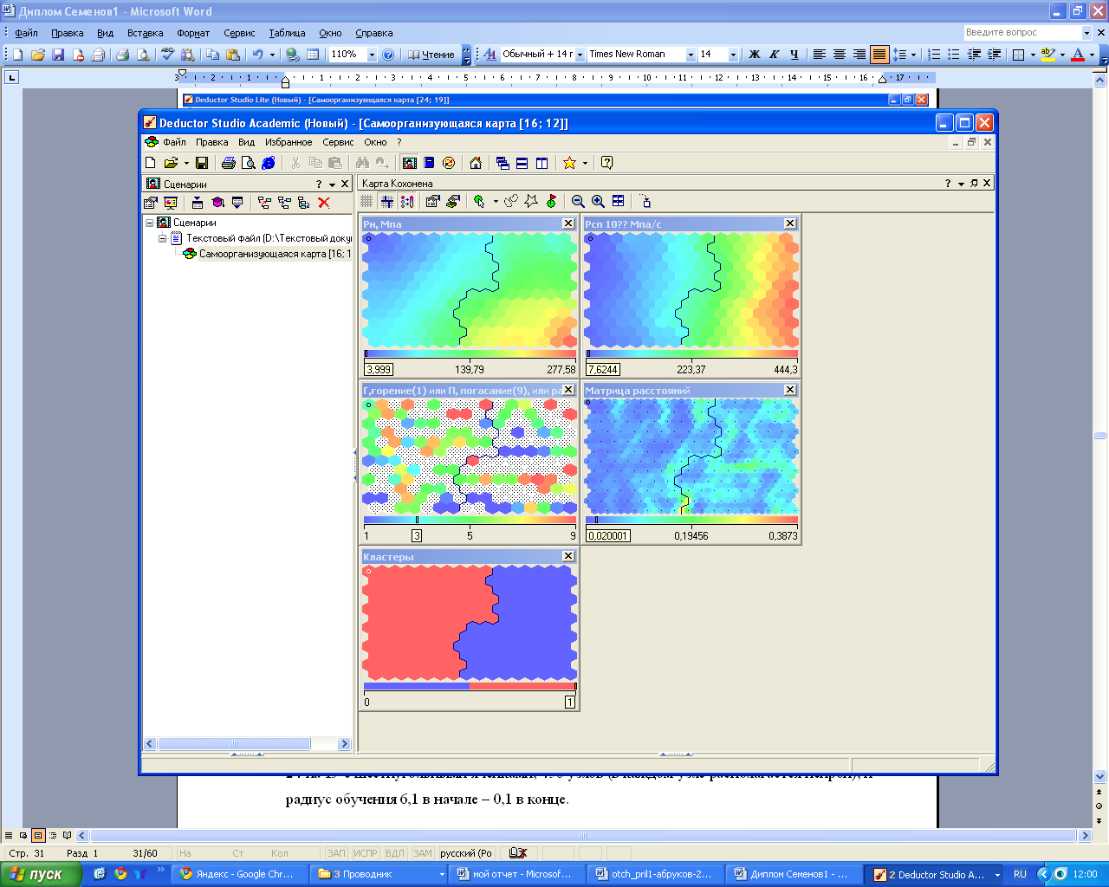Open Избранное menu in Deductor Studio
The height and width of the screenshot is (887, 1109).
pos(289,142)
